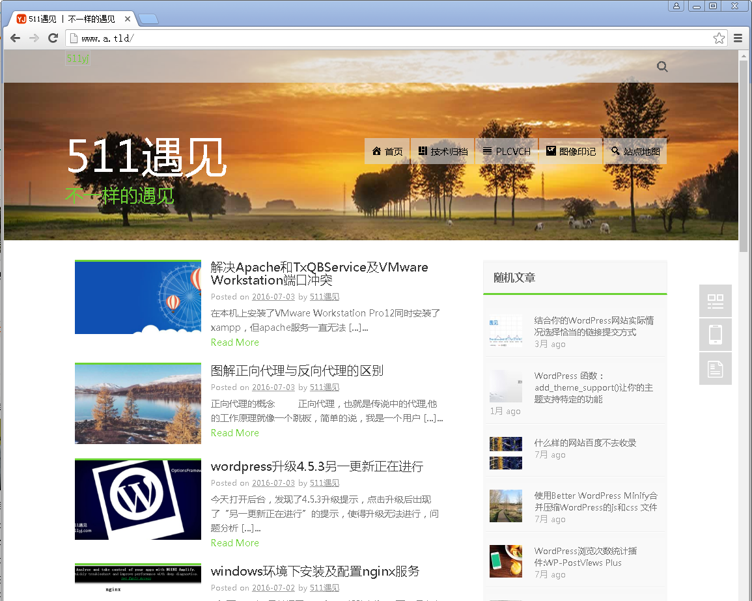Viewport: 752px width, 601px height.
Task: Click the 511遇见 site title
Action: [146, 156]
